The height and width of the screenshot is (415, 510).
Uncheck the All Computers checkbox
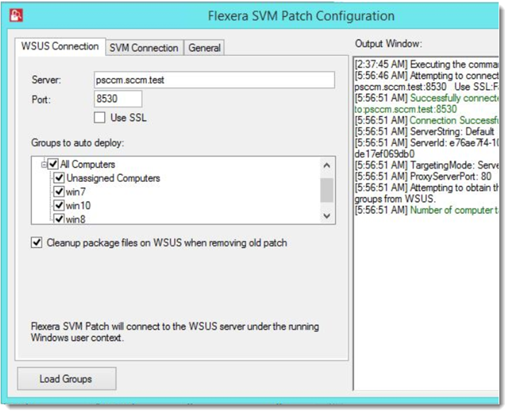pyautogui.click(x=53, y=164)
